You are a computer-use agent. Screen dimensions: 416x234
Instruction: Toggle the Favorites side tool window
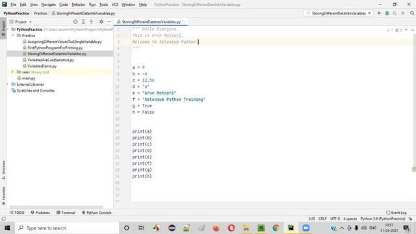(3, 196)
